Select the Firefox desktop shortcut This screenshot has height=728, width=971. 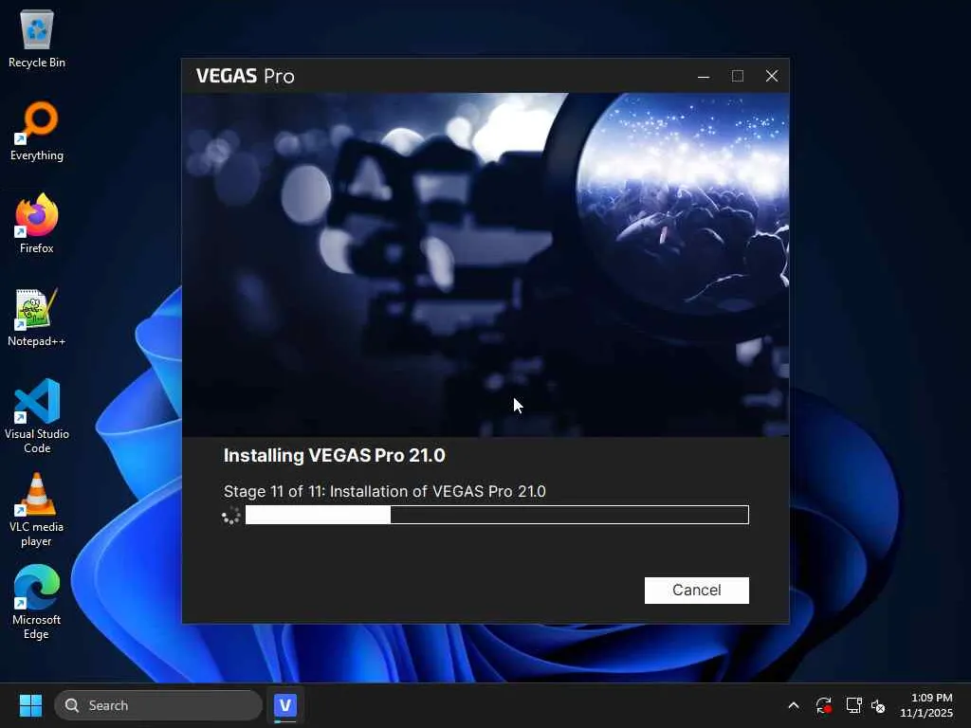pos(37,224)
